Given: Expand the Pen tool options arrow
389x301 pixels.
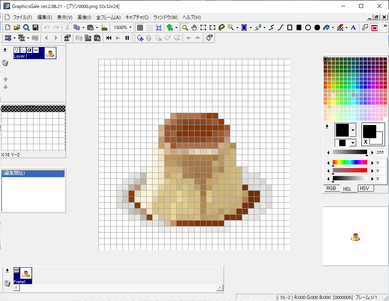Looking at the screenshot, I should (265, 27).
